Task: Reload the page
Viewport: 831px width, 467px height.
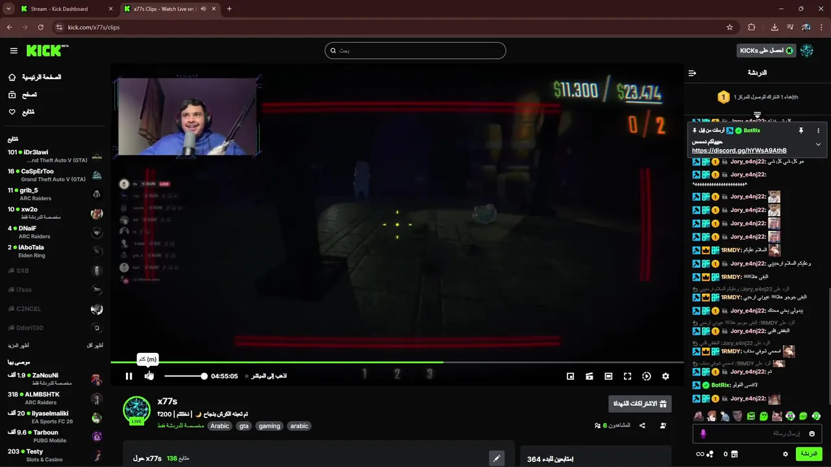Action: 40,27
